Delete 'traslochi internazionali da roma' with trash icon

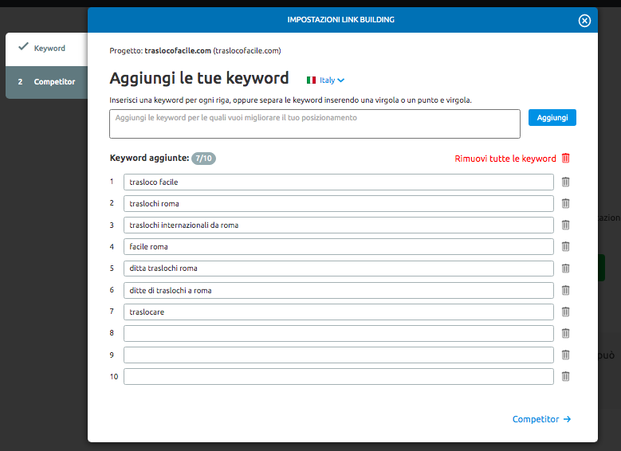(565, 225)
